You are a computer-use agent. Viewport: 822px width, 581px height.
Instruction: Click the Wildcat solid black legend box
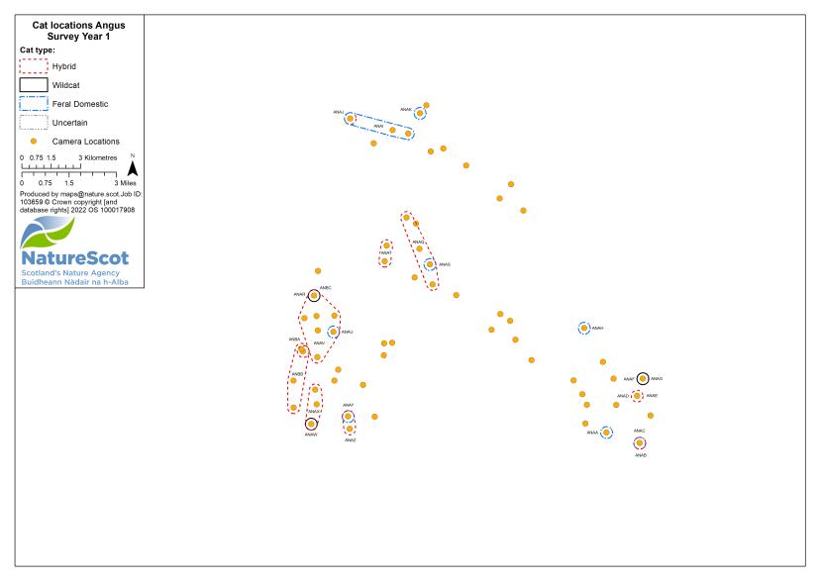34,85
